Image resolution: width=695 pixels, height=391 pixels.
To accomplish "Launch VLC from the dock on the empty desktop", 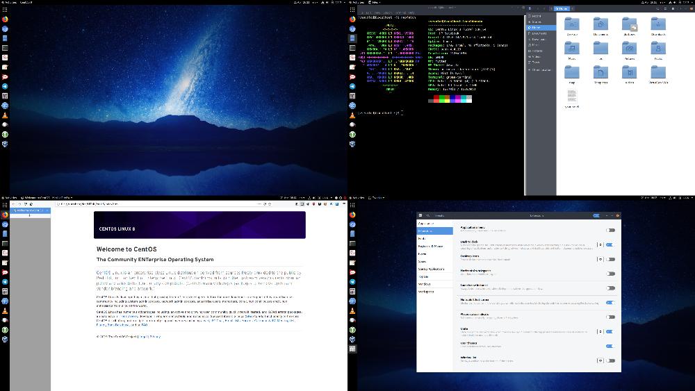I will point(5,115).
